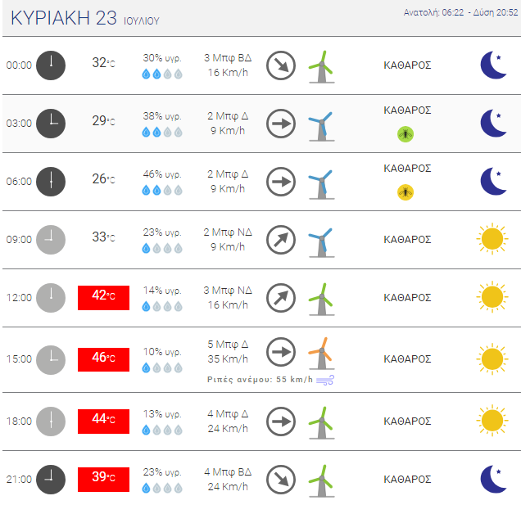Click the red 46°C temperature box

point(103,359)
